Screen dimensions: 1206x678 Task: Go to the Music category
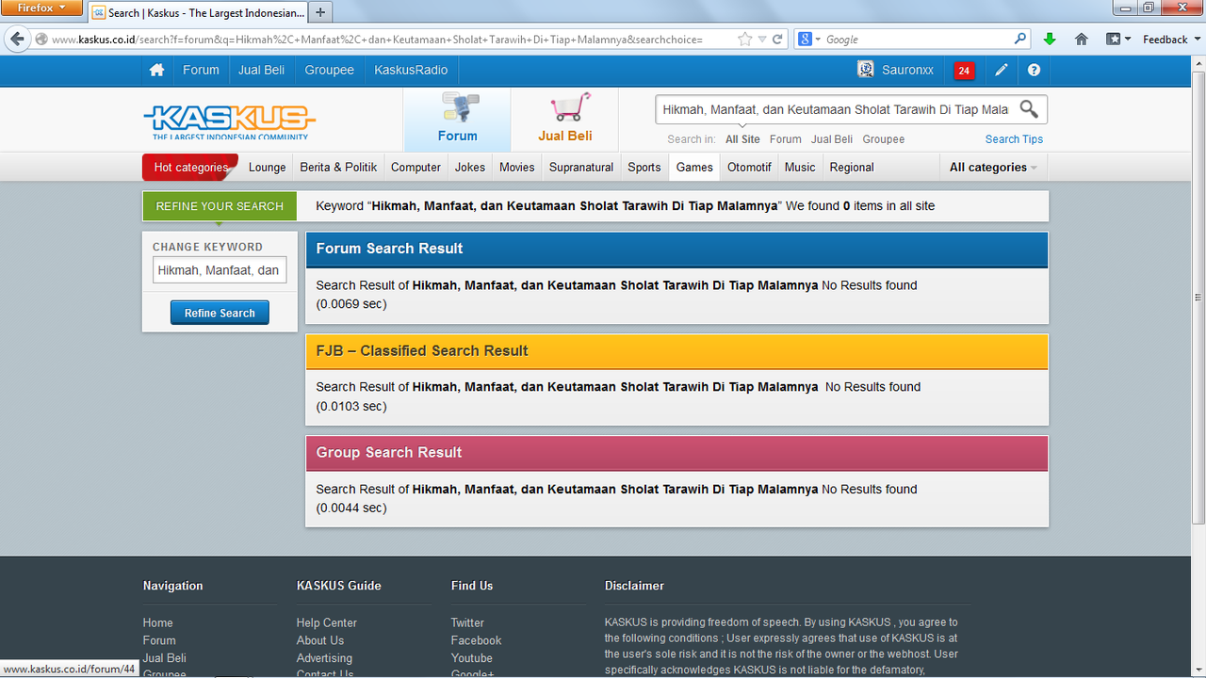800,168
